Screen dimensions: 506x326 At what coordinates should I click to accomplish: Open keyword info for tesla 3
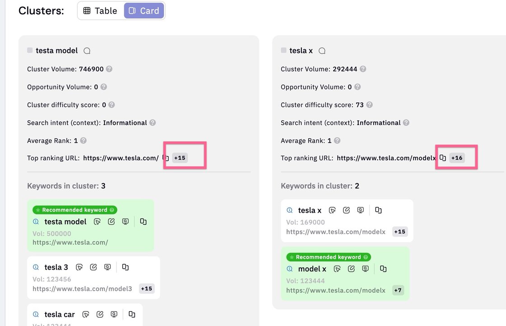pos(36,267)
